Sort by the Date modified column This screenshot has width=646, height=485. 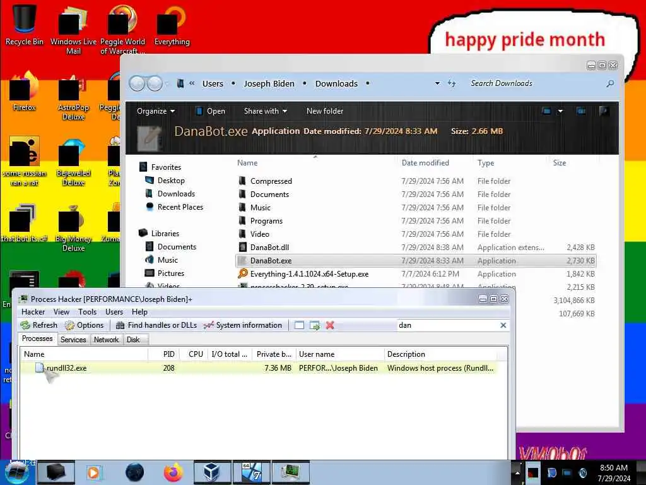click(425, 163)
